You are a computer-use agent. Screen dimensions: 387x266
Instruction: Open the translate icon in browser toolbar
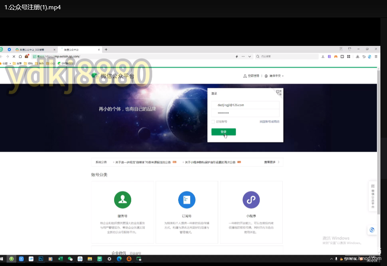click(369, 57)
